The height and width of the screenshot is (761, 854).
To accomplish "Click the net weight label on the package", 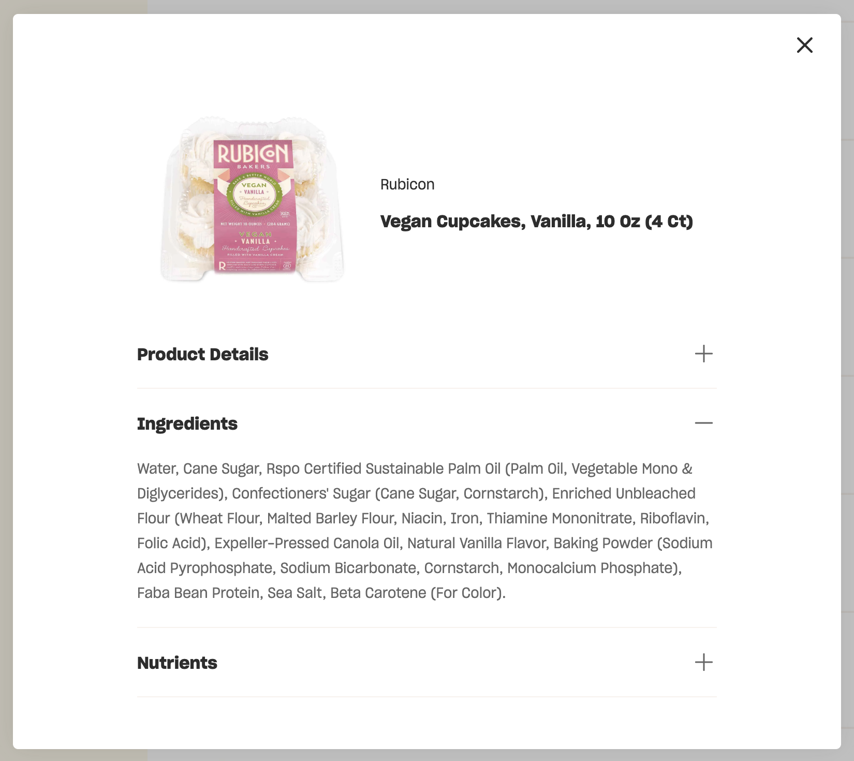I will (255, 224).
